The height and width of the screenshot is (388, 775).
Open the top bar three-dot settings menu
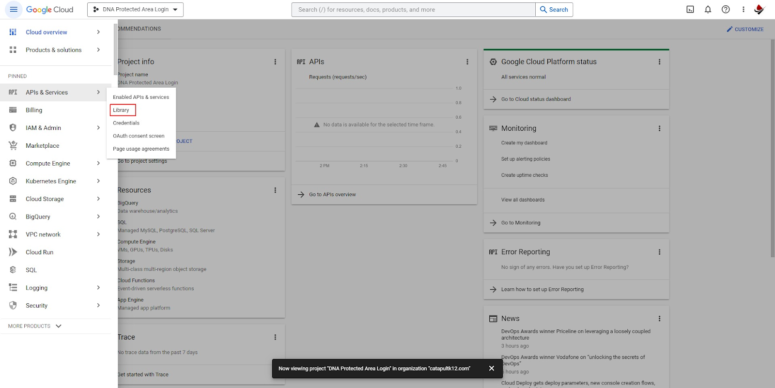744,10
